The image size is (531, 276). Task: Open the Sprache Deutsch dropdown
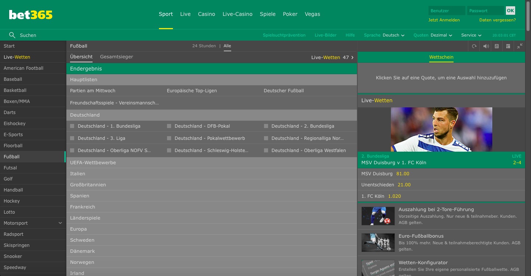tap(384, 35)
